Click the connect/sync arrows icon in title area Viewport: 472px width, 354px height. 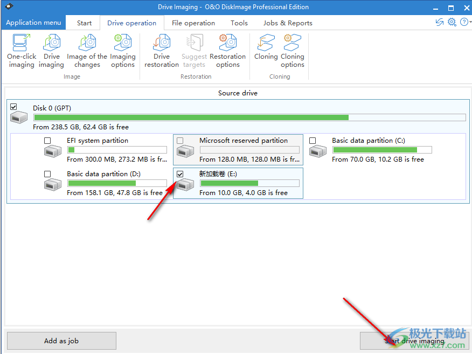click(x=440, y=22)
